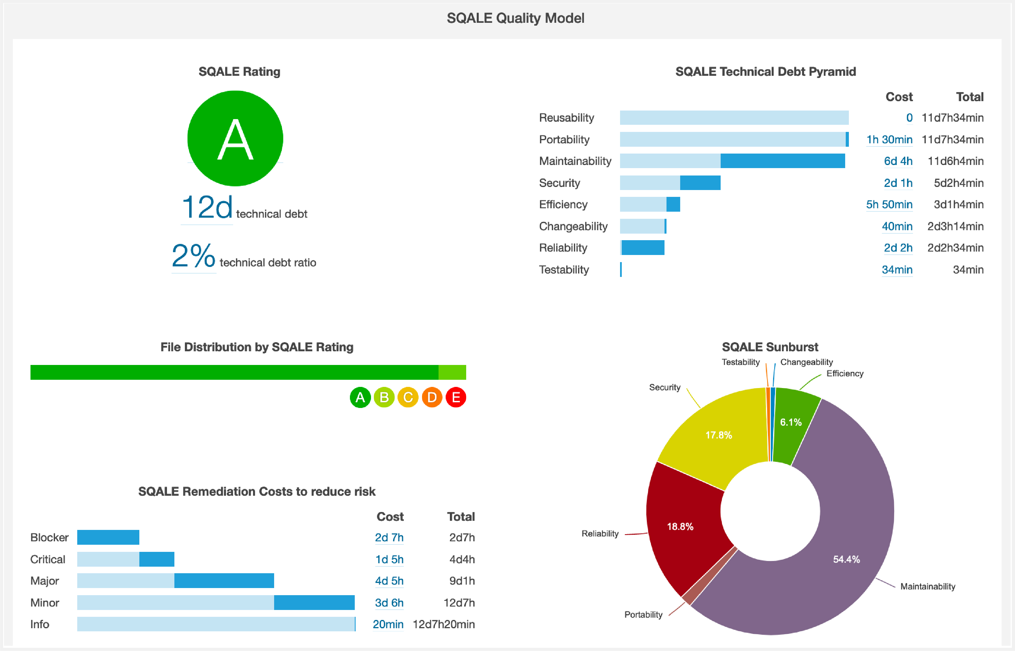Click the orange D rating legend badge
The height and width of the screenshot is (651, 1015).
click(432, 397)
